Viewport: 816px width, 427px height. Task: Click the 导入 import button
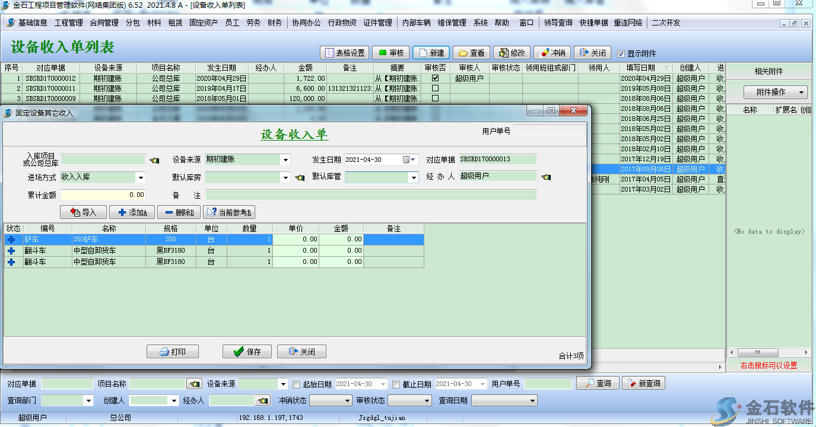[84, 212]
